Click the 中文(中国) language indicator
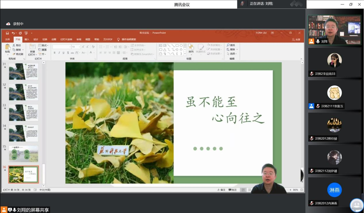 45,190
